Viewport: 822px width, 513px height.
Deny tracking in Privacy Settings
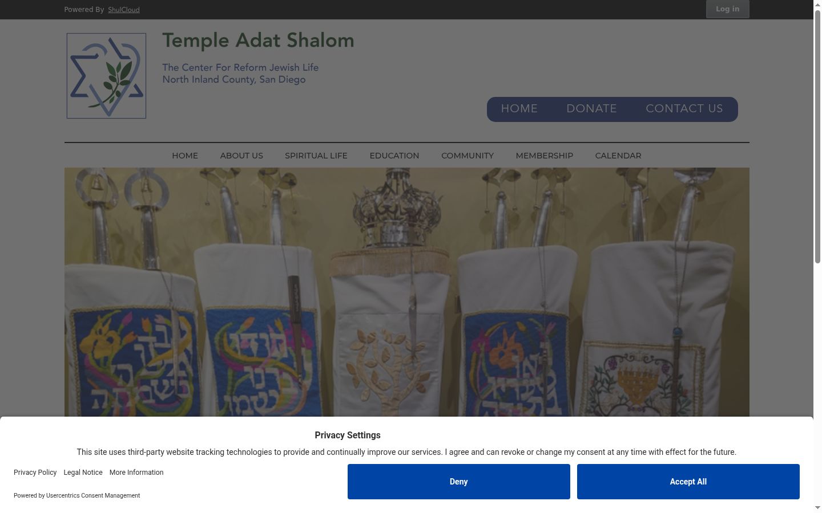click(x=459, y=482)
